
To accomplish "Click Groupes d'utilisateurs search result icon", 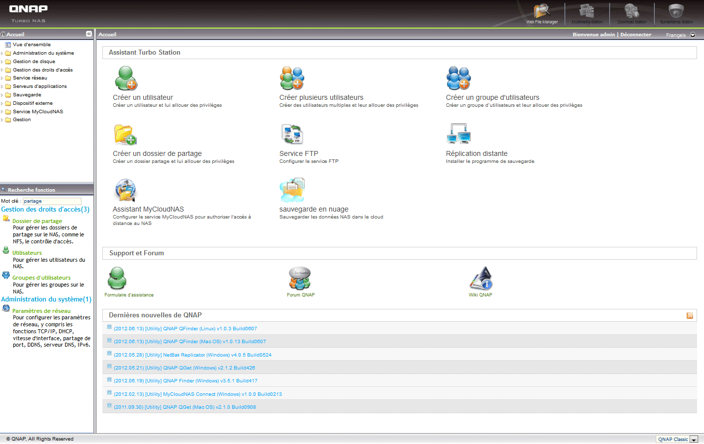I will tap(6, 275).
